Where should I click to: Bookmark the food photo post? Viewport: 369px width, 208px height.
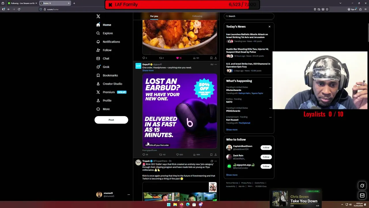211,58
